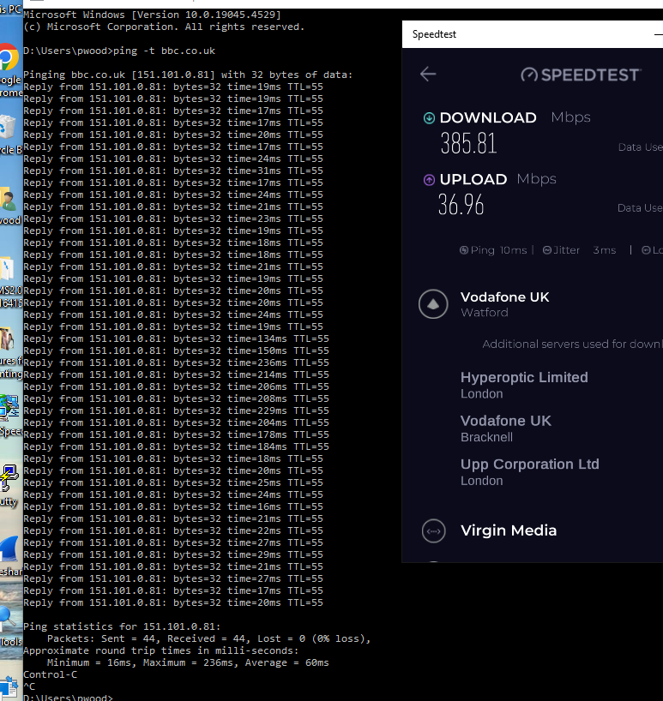663x701 pixels.
Task: Click the Vodafone UK Watford server icon
Action: point(433,304)
